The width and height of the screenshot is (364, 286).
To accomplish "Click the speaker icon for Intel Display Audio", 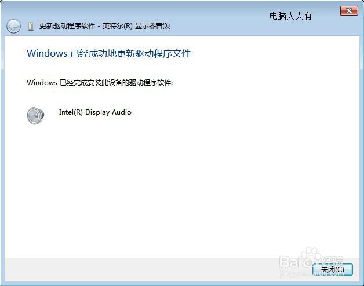I will (35, 116).
